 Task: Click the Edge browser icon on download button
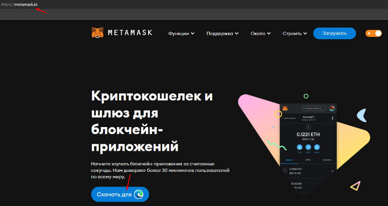click(139, 194)
